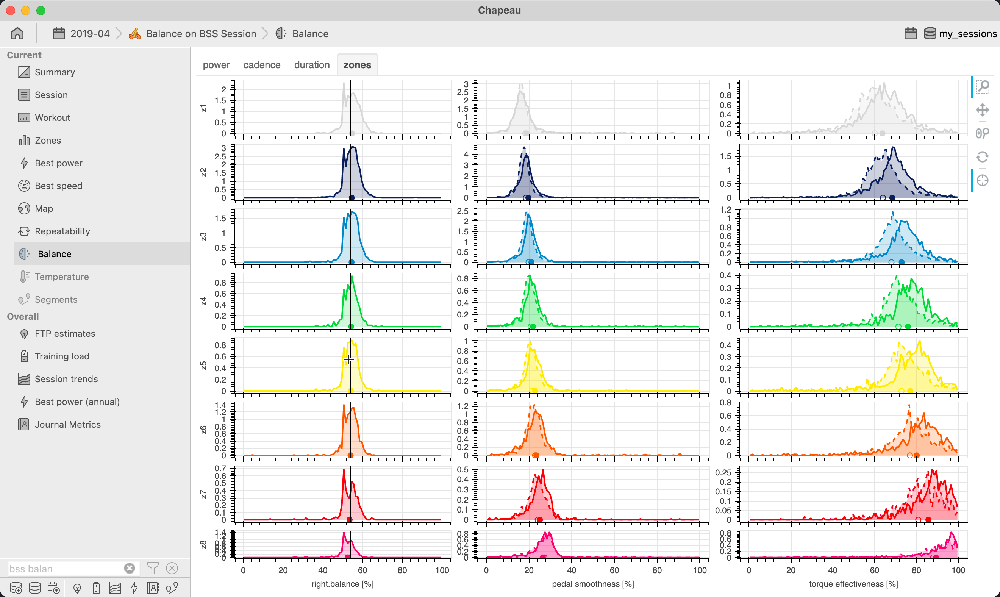Click the calendar upload icon
Screen dimensions: 1000x597
point(54,588)
